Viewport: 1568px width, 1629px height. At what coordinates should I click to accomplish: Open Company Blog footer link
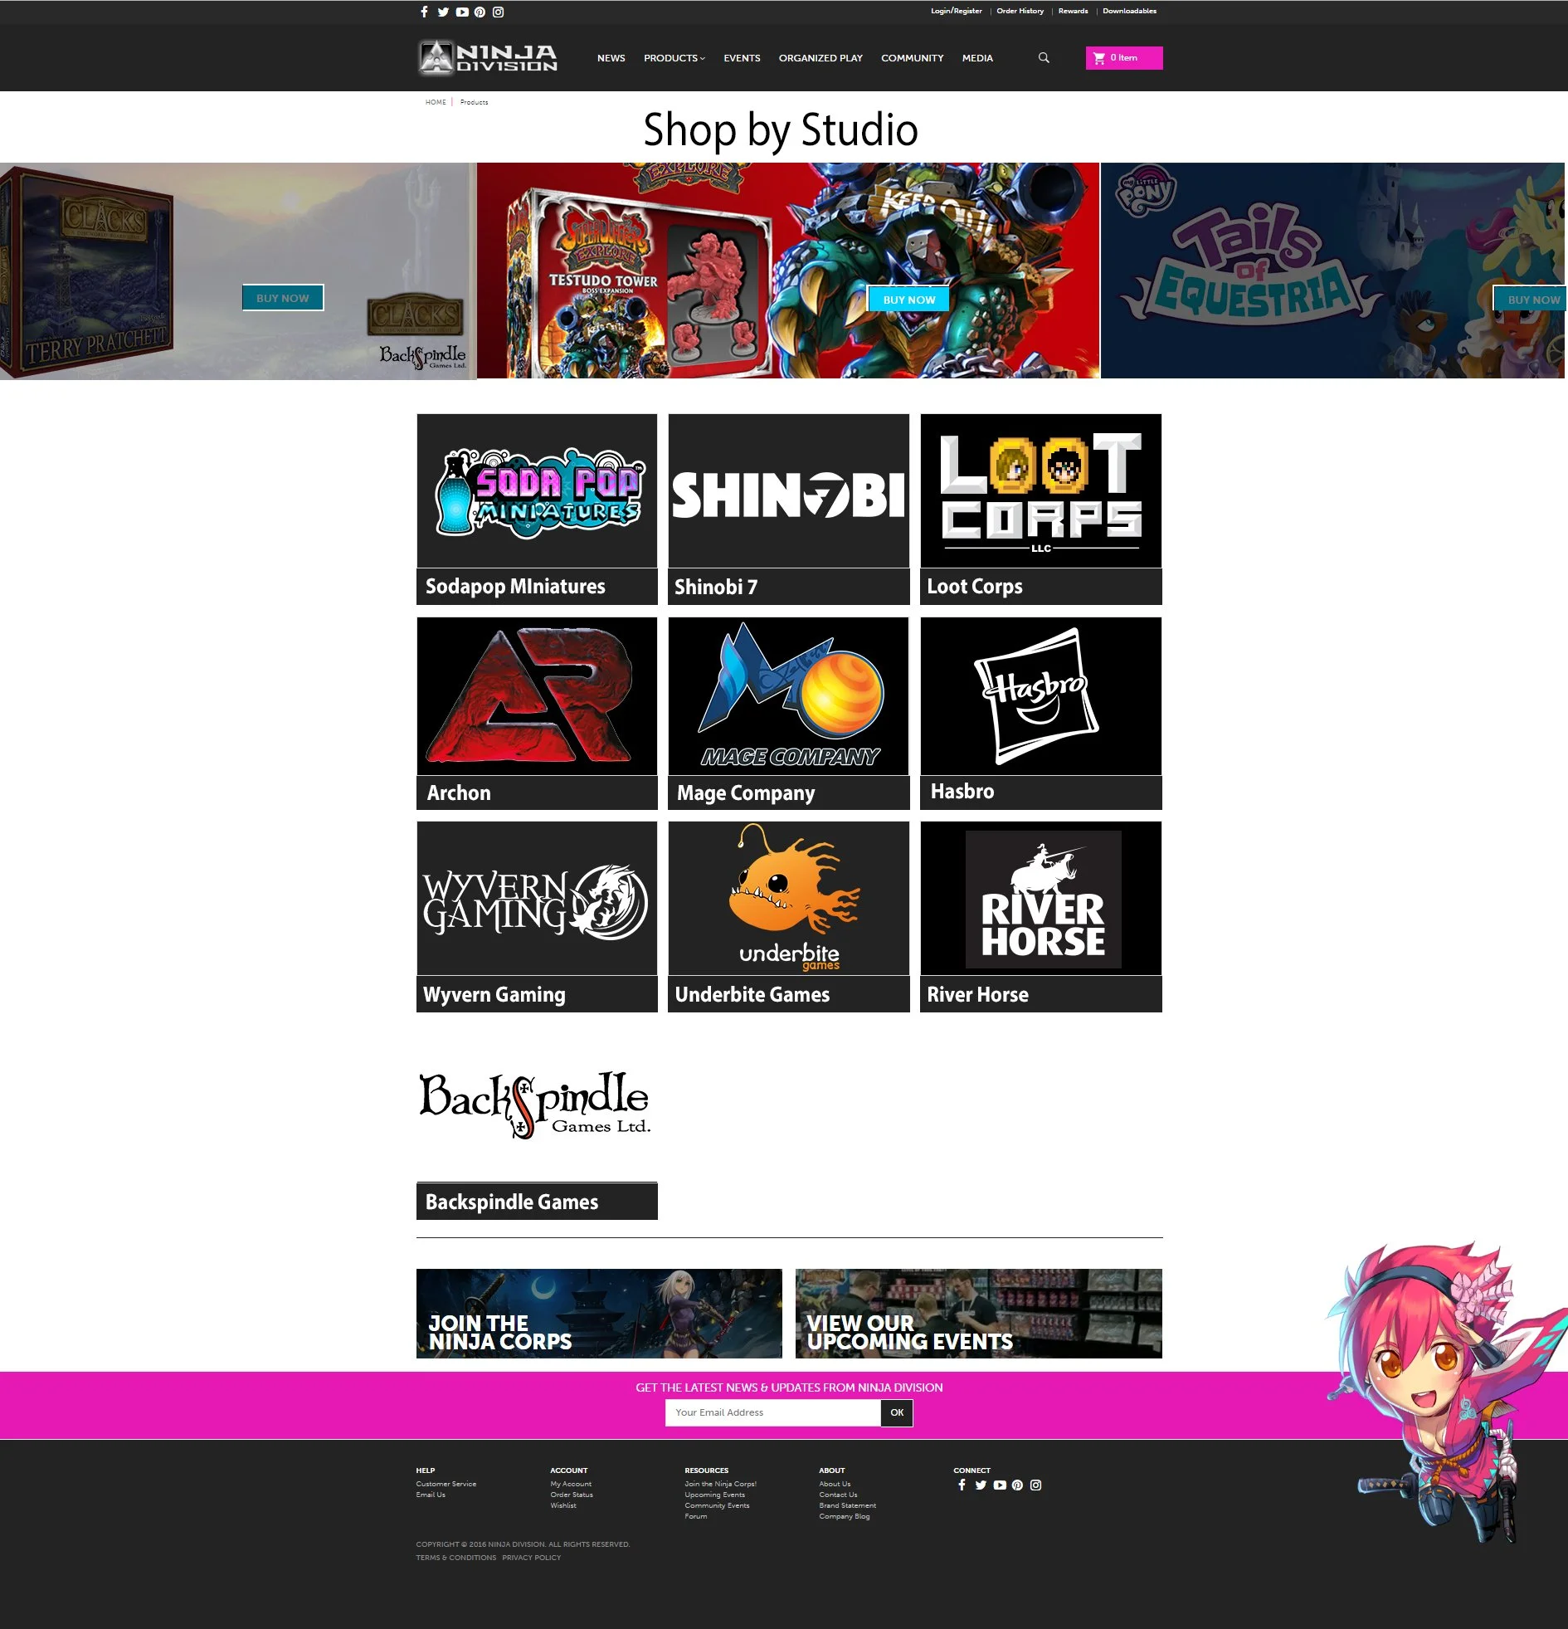[845, 1516]
